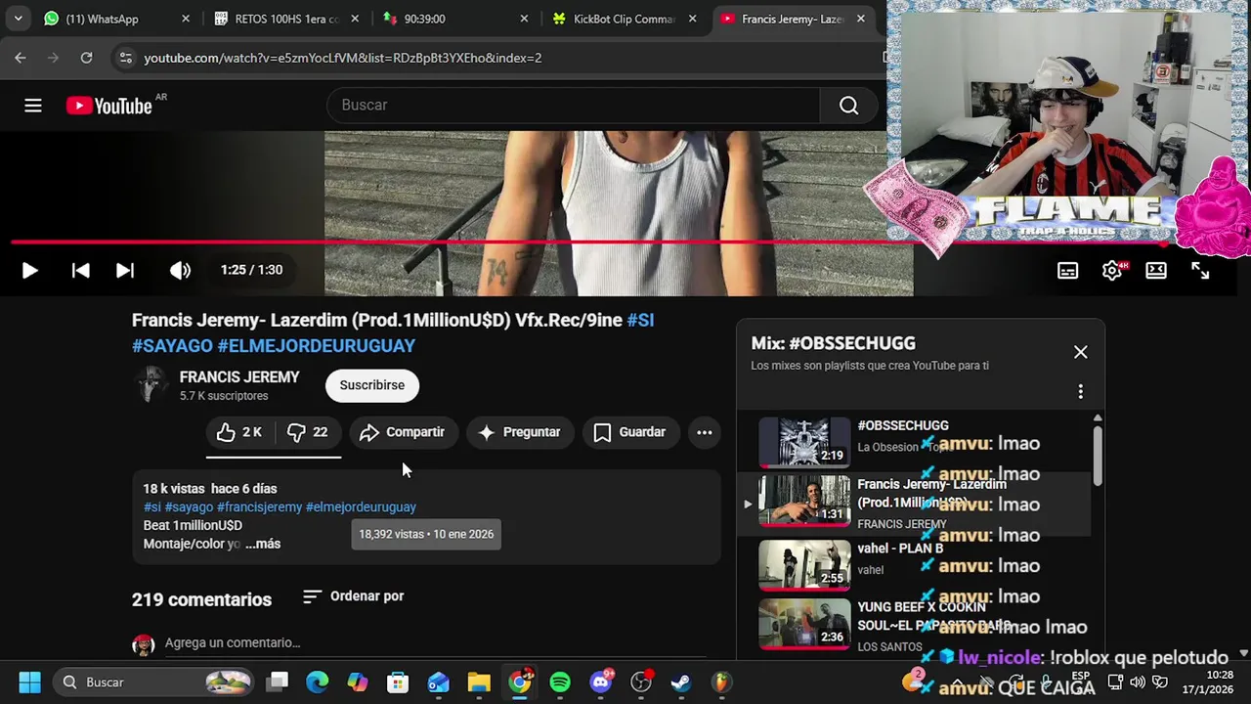Image resolution: width=1251 pixels, height=704 pixels.
Task: Open the browser tab search dropdown arrow
Action: click(18, 19)
